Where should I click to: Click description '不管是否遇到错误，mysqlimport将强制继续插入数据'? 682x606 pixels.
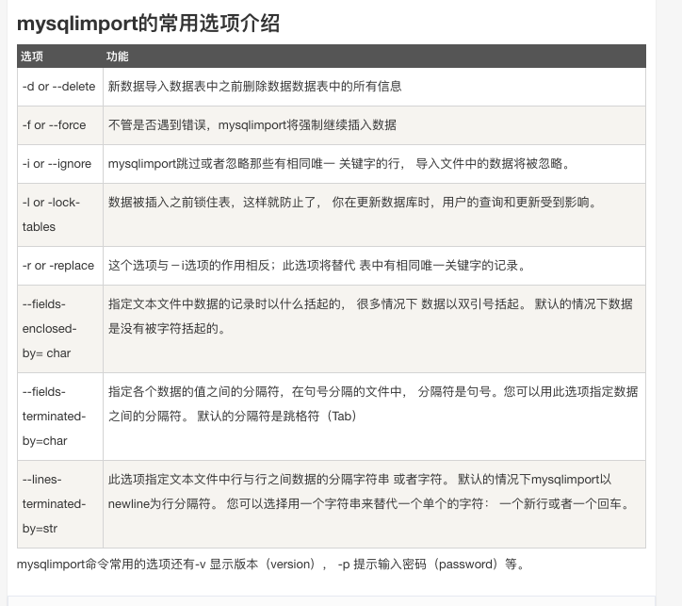pos(252,125)
